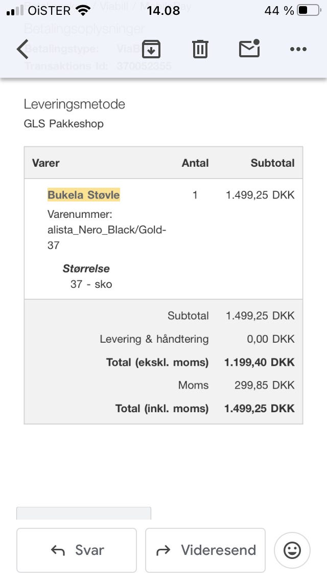Tap the battery icon in the status bar
This screenshot has width=327, height=581.
(x=309, y=10)
